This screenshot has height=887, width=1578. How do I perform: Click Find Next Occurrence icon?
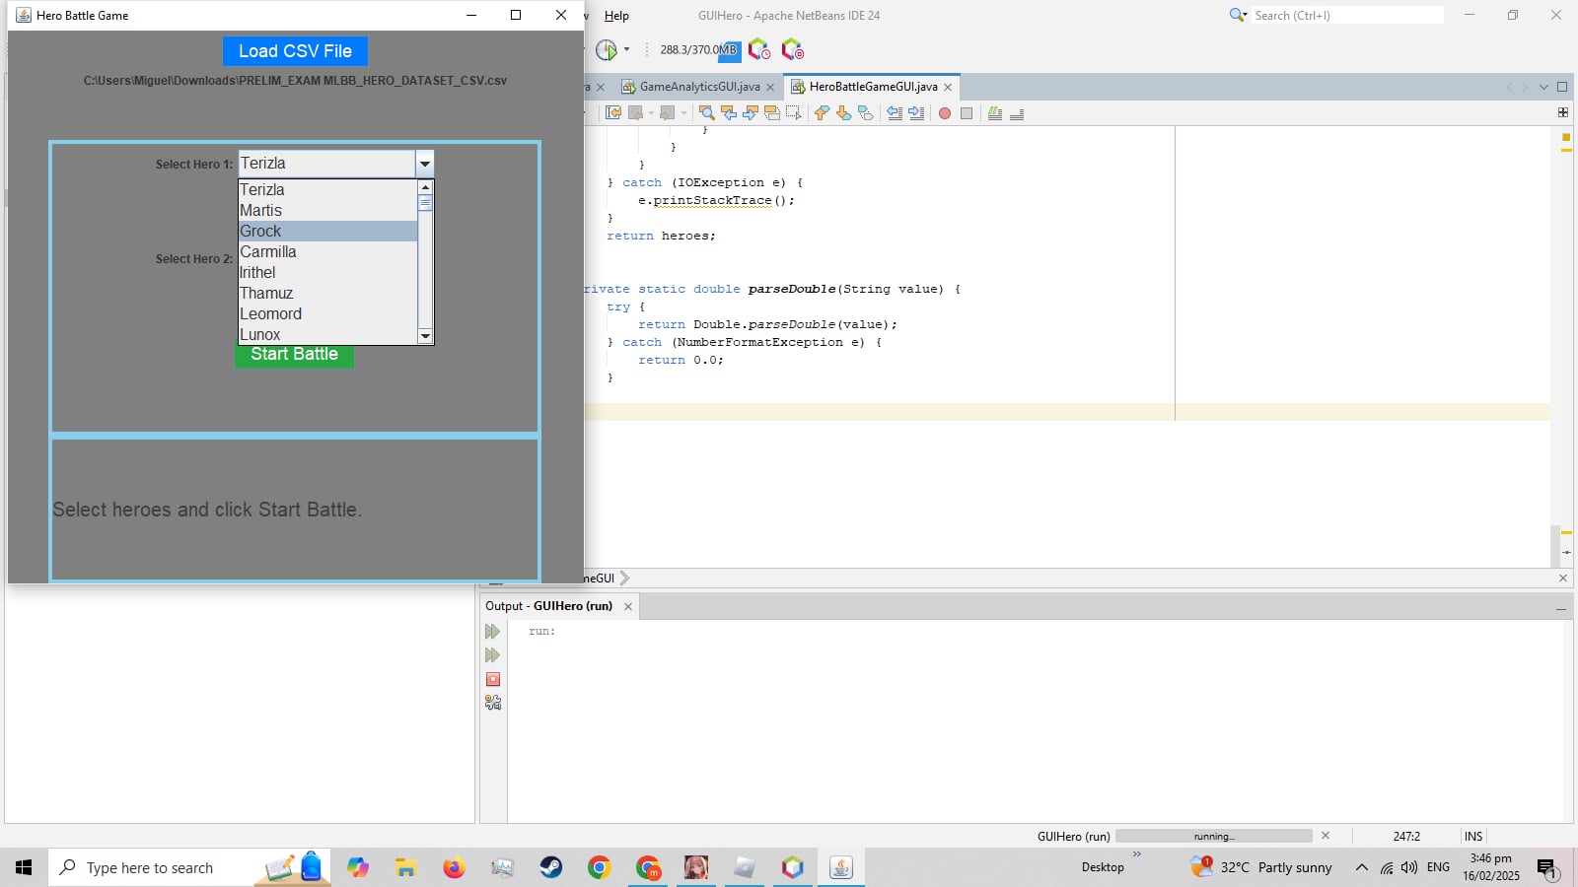pyautogui.click(x=751, y=113)
